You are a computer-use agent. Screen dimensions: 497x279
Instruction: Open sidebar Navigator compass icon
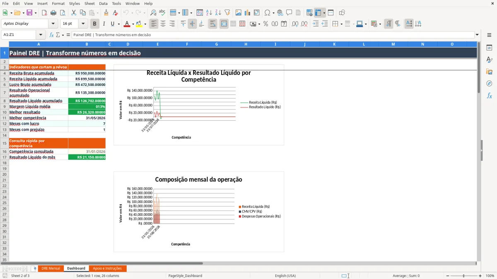pos(489,83)
